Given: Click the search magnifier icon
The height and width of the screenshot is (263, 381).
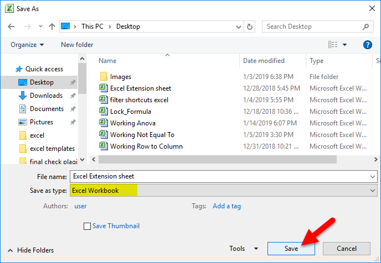Looking at the screenshot, I should point(366,27).
